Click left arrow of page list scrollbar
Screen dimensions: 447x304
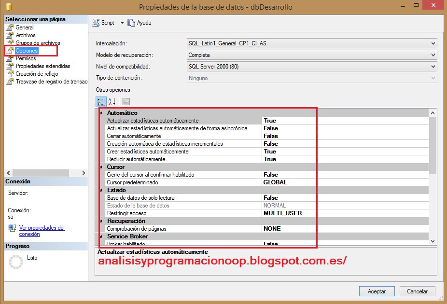8,173
